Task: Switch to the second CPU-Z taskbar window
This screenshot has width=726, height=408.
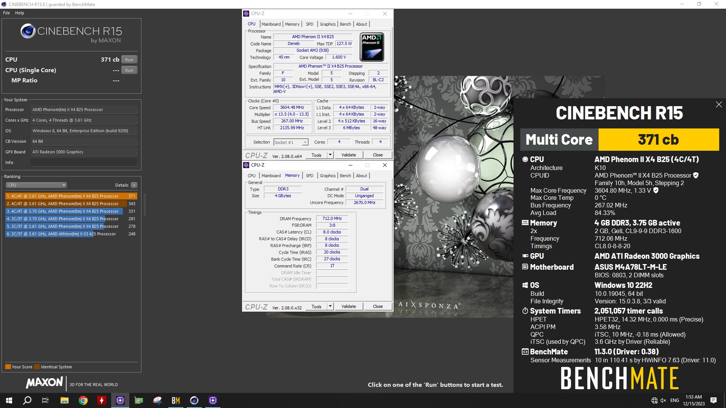Action: pyautogui.click(x=213, y=400)
